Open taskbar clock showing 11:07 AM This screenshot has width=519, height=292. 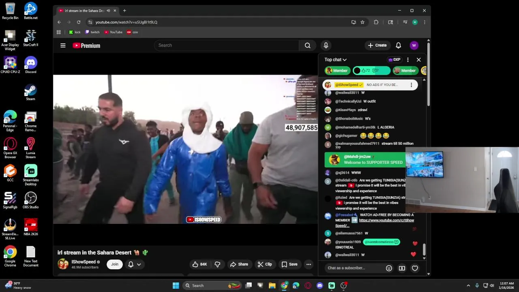point(507,286)
